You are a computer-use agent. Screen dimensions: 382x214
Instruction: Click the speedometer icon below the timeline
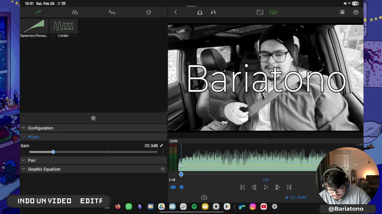(x=204, y=197)
